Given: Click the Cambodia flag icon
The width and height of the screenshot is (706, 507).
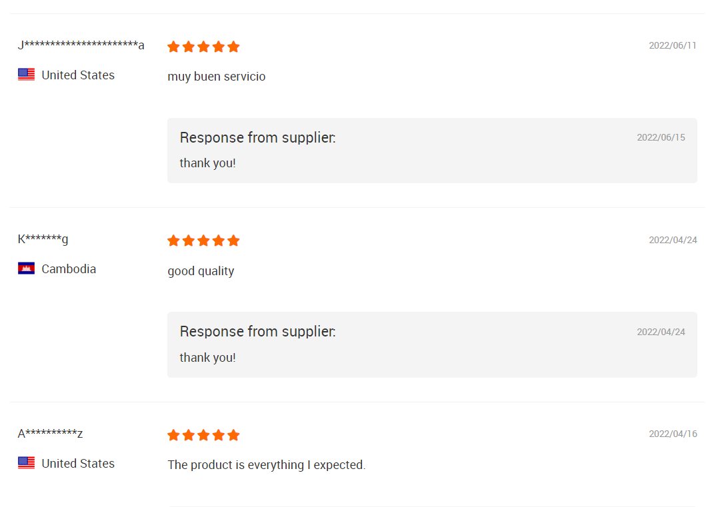Looking at the screenshot, I should 26,268.
